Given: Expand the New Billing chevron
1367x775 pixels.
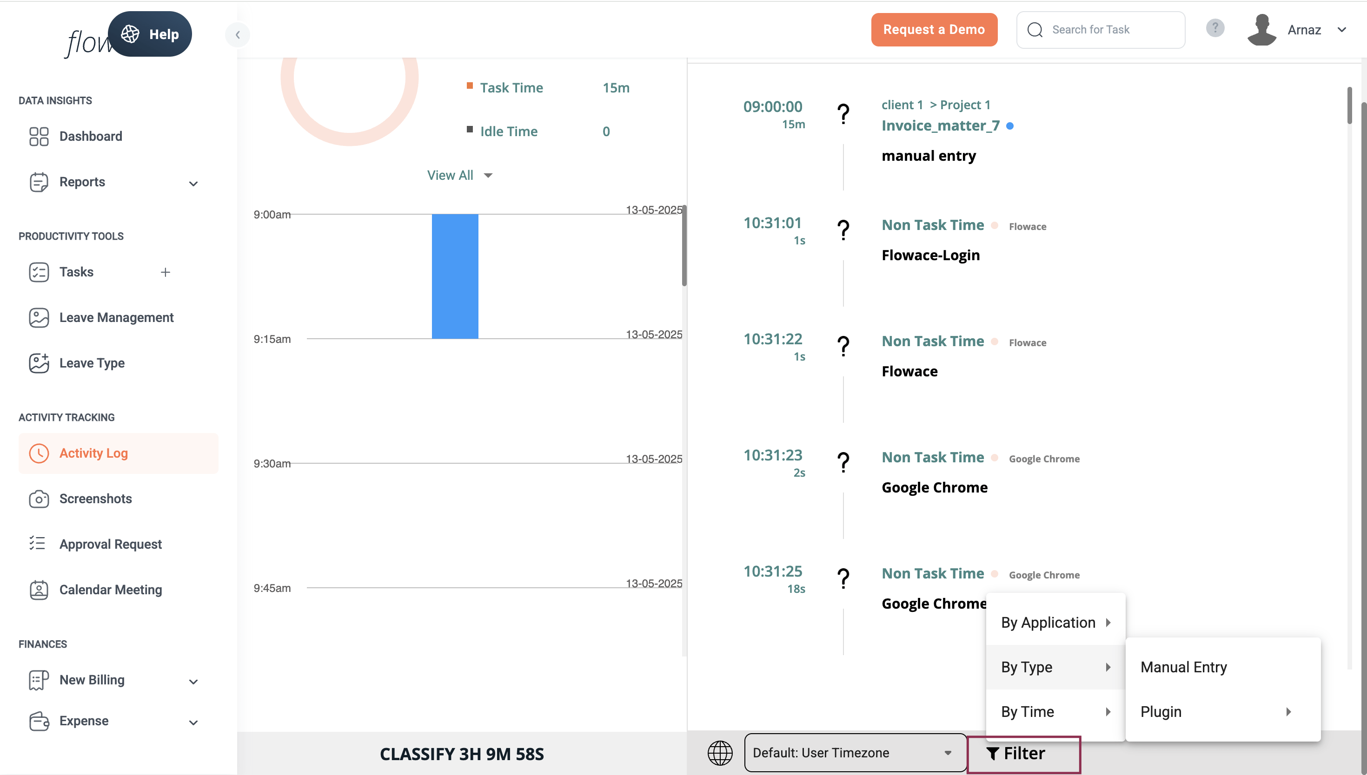Looking at the screenshot, I should [193, 682].
